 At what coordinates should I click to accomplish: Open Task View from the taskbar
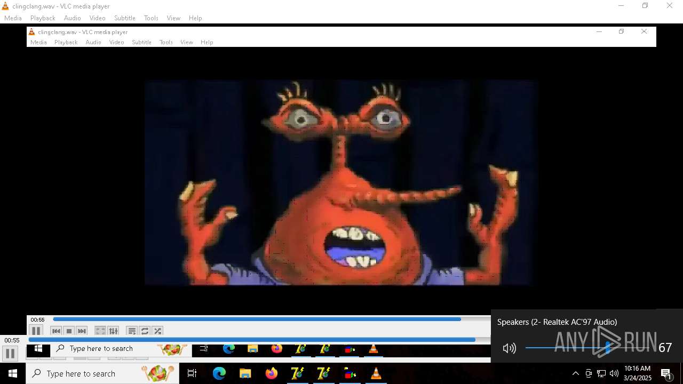tap(192, 373)
